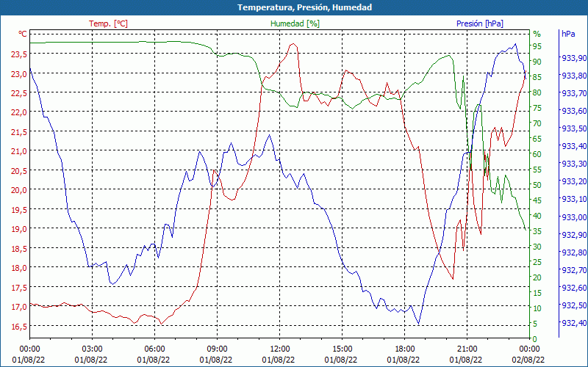588x367 pixels.
Task: Click humidity axis value '50'
Action: [537, 185]
